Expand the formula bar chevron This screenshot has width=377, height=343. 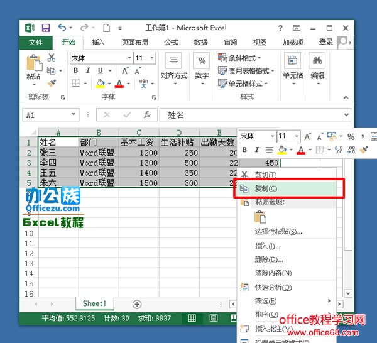point(346,115)
